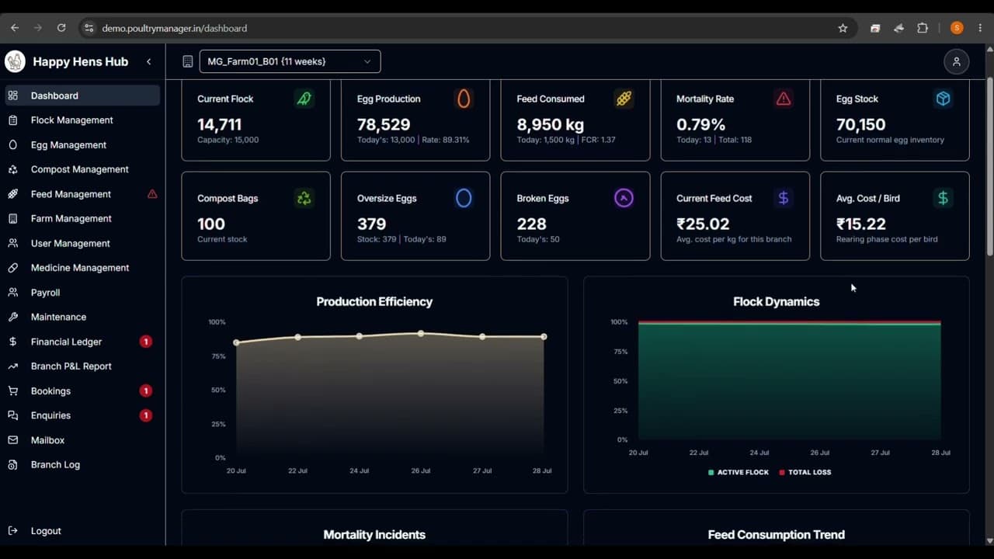Toggle the ACTIVE FLOCK legend entry

(x=739, y=472)
